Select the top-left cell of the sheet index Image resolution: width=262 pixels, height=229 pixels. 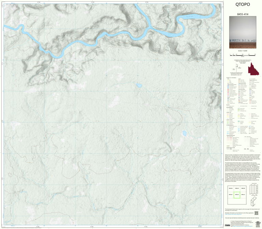click(231, 188)
